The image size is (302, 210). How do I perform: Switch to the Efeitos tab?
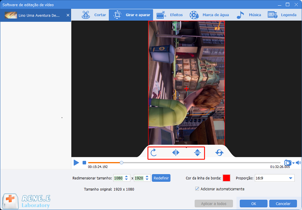[x=169, y=15]
